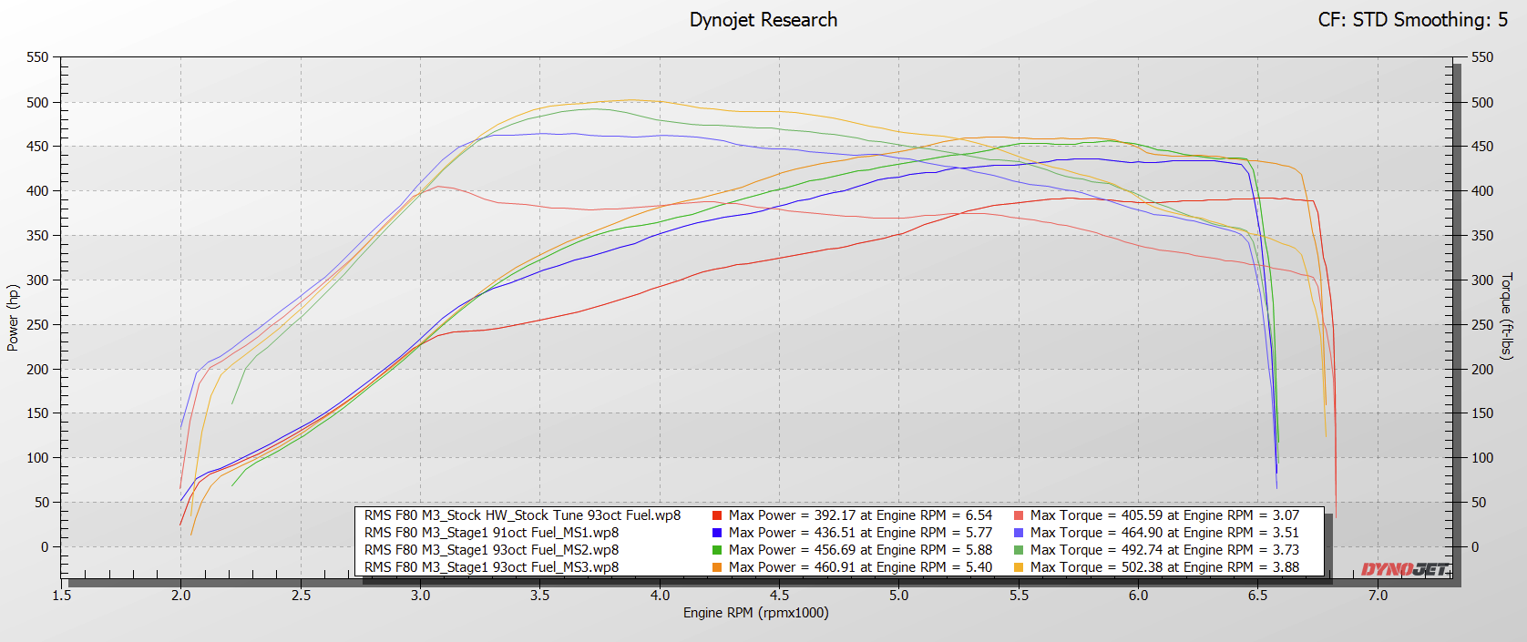Screen dimensions: 1527x642
Task: Click the 300 label on the Power axis
Action: pyautogui.click(x=37, y=280)
